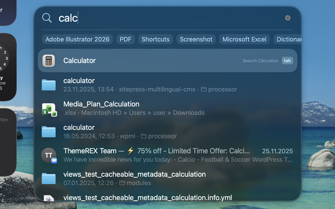The image size is (335, 209).
Task: Open the Calculator app icon
Action: click(49, 61)
